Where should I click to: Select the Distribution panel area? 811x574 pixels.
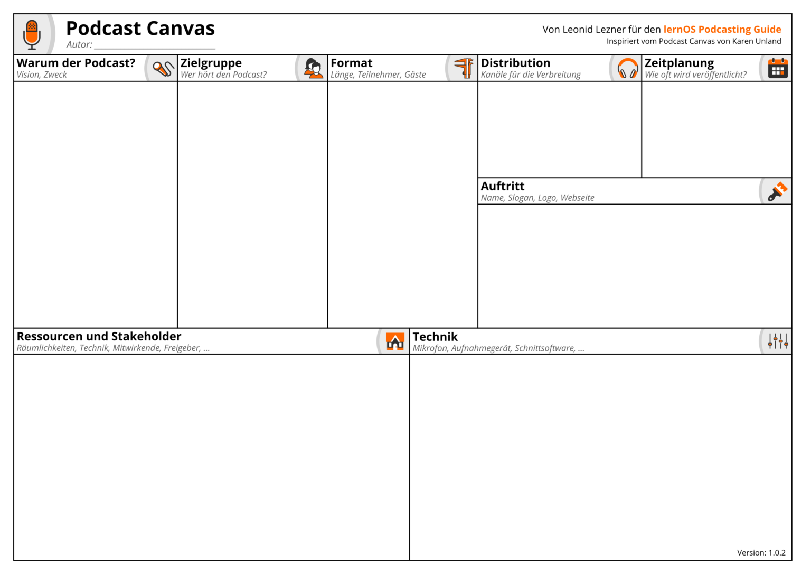click(557, 127)
